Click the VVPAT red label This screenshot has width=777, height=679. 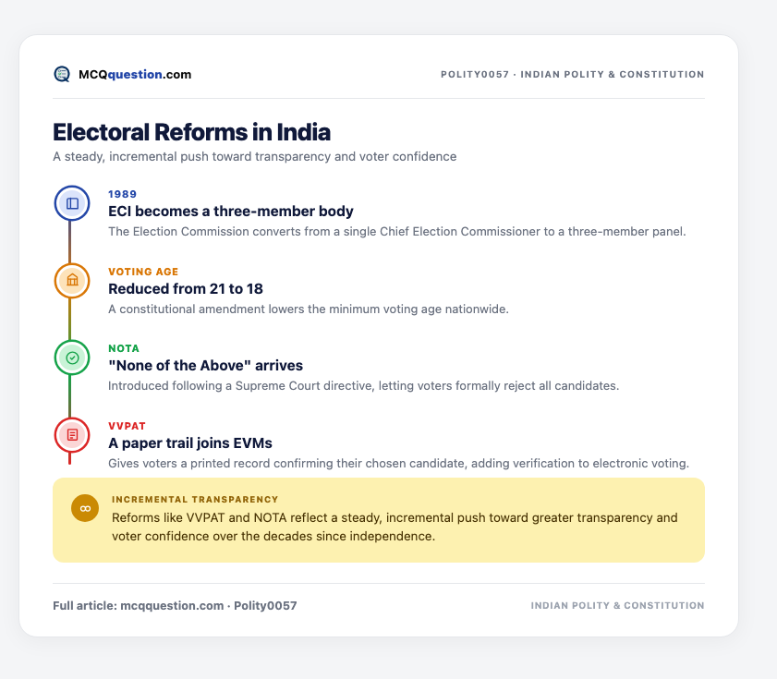point(127,426)
